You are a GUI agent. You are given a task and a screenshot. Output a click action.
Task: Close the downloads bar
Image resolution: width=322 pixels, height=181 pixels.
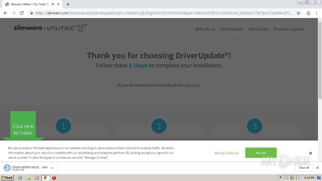coord(317,168)
